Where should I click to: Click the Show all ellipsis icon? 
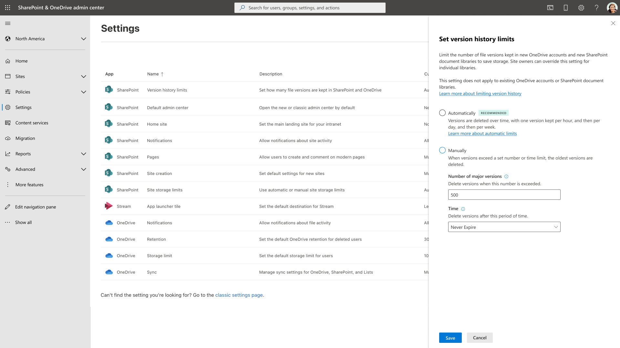tap(8, 222)
